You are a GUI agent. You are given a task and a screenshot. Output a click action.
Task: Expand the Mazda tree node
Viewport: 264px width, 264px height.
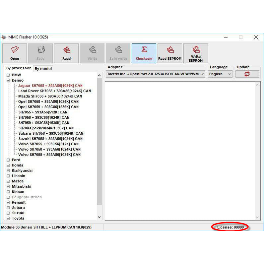pyautogui.click(x=8, y=181)
